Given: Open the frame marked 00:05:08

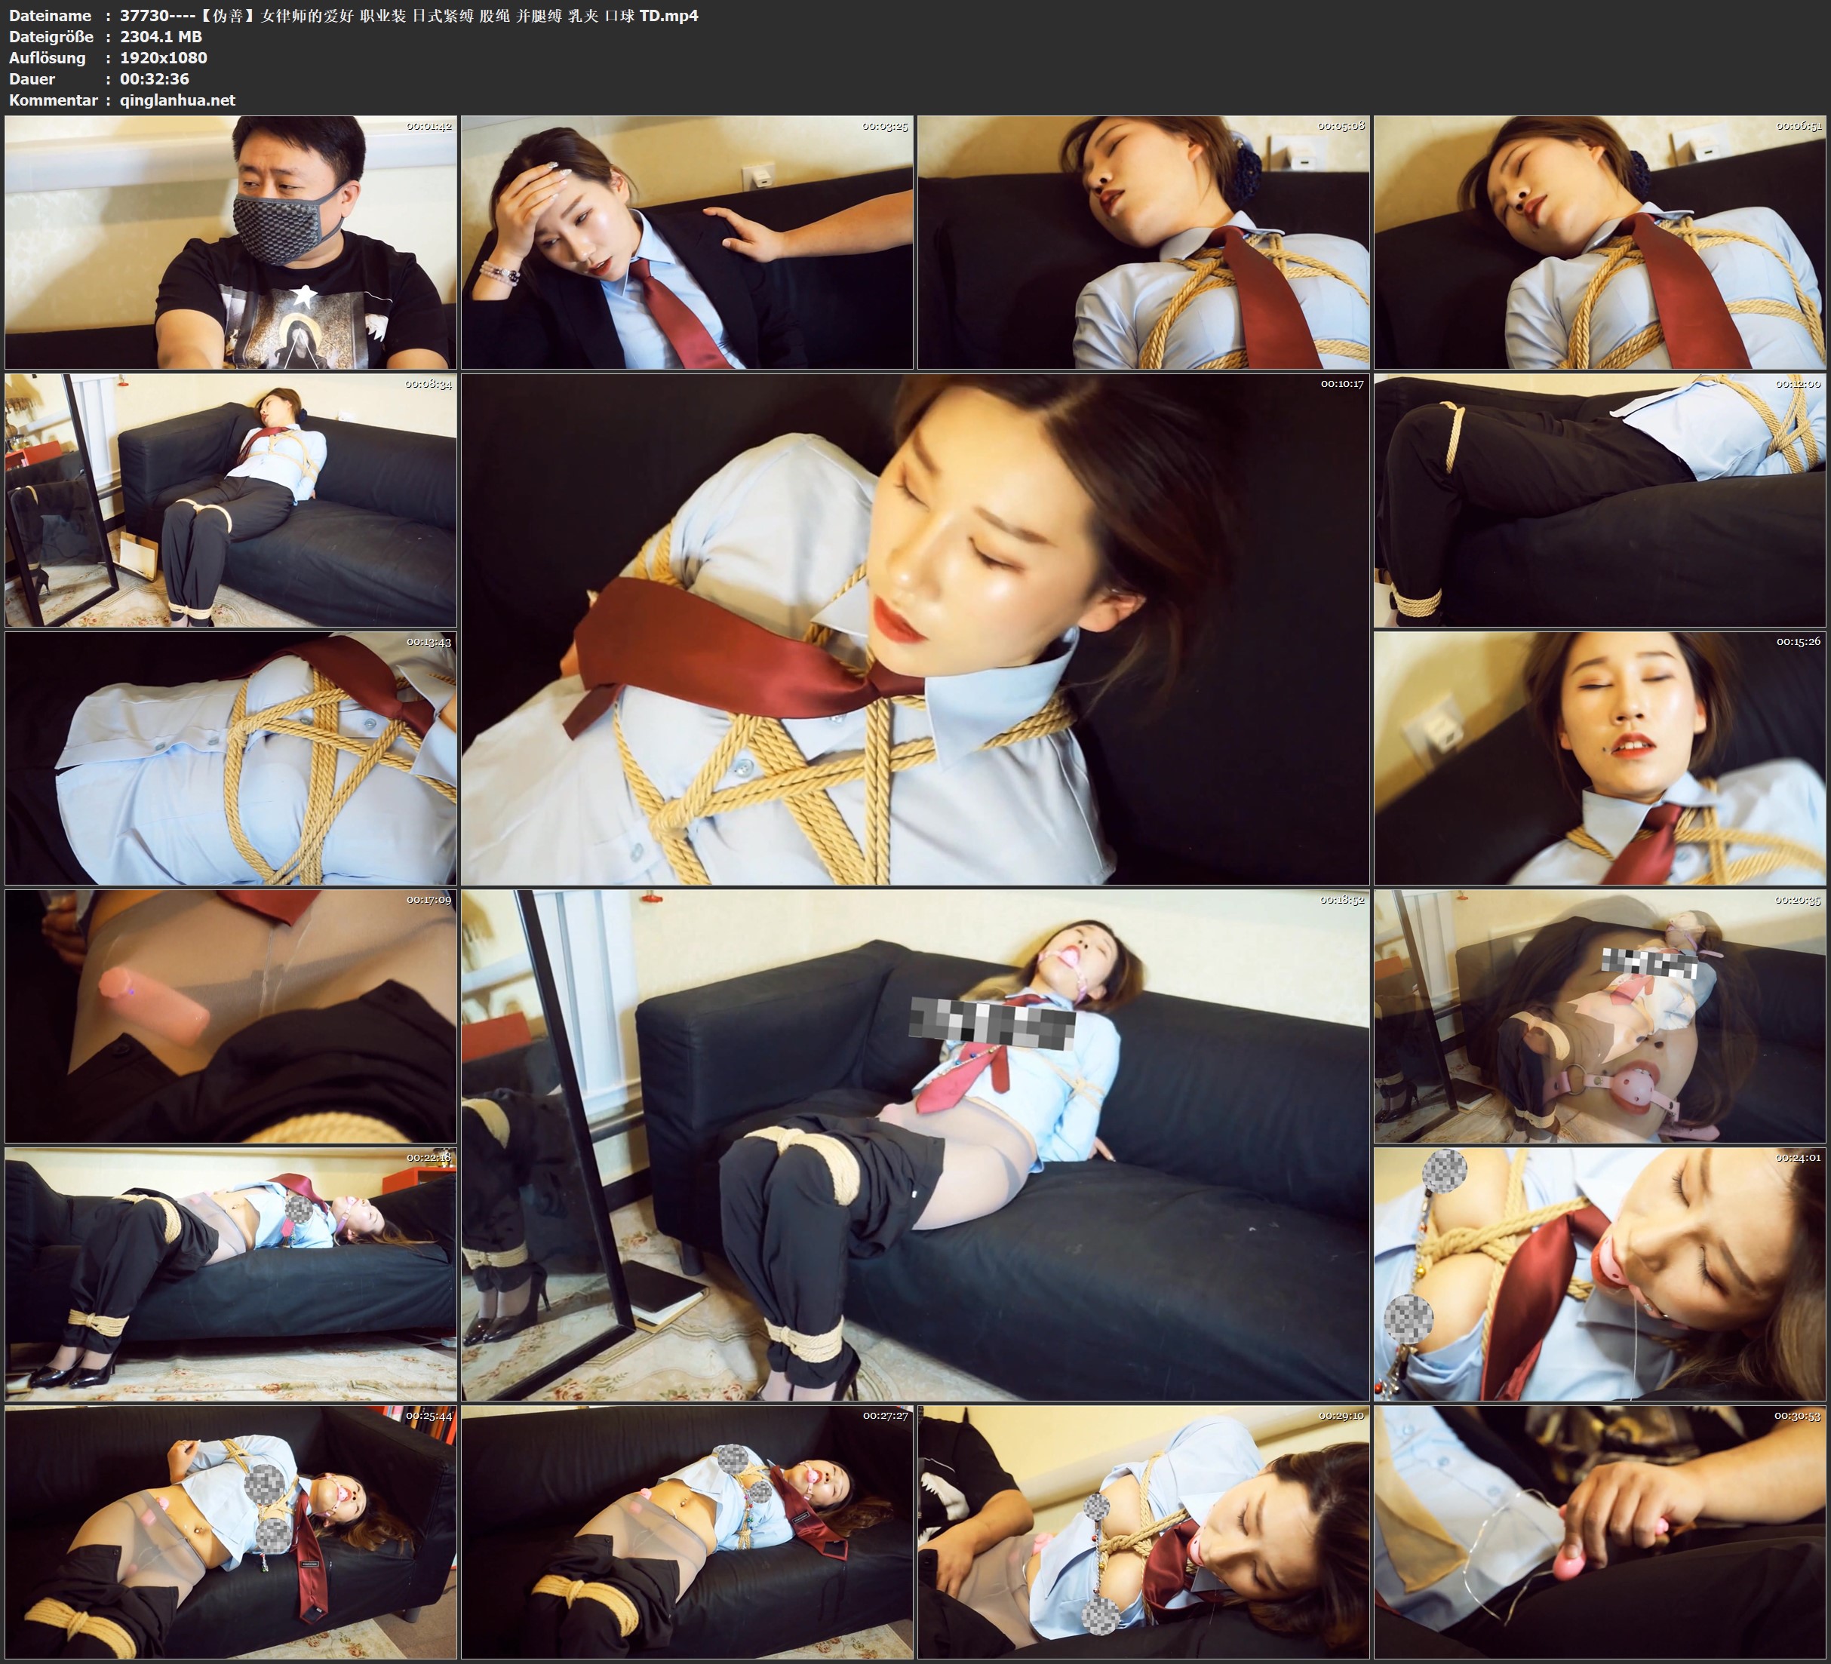Looking at the screenshot, I should 1142,241.
